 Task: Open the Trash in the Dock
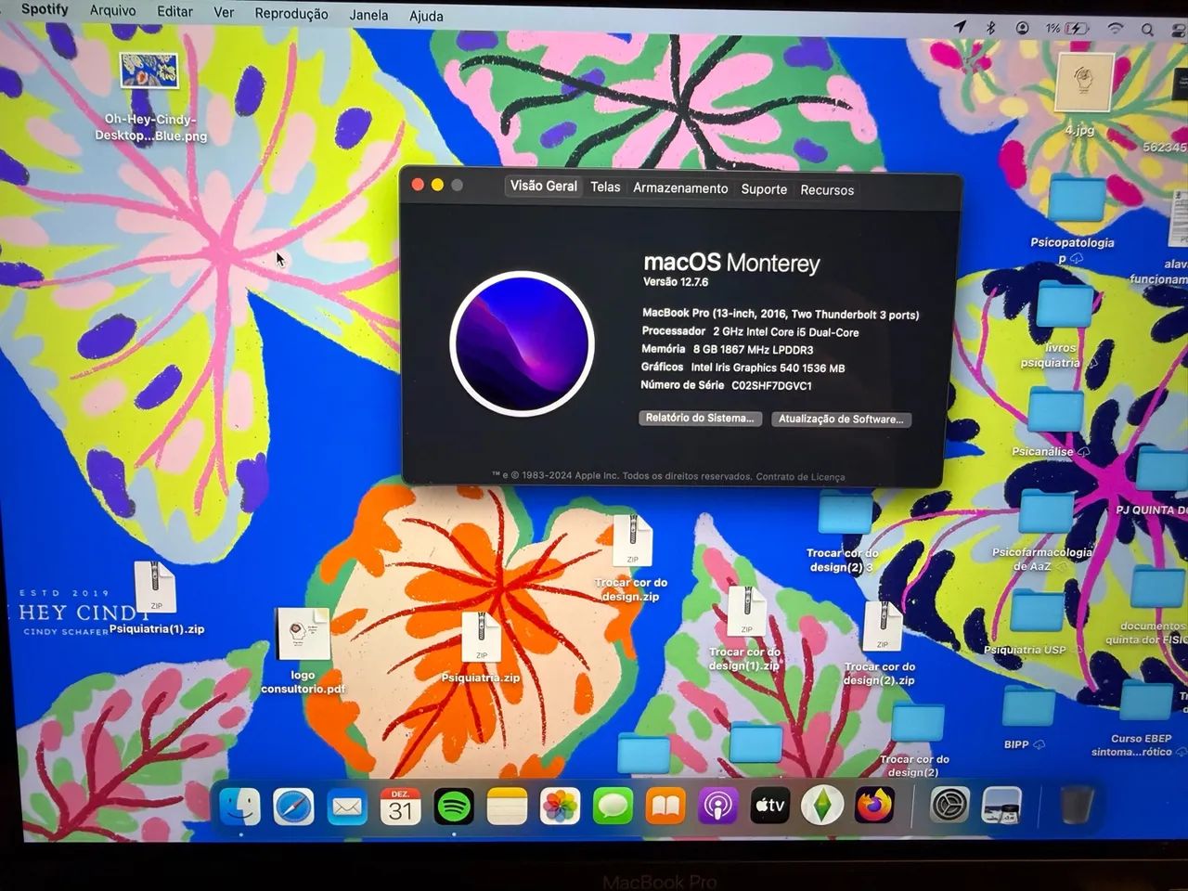click(x=1076, y=804)
